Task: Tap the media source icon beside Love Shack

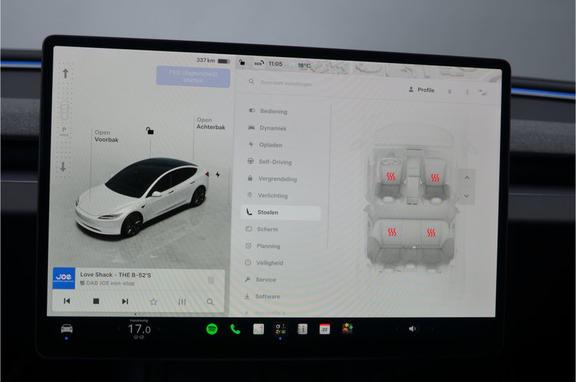Action: pos(210,280)
